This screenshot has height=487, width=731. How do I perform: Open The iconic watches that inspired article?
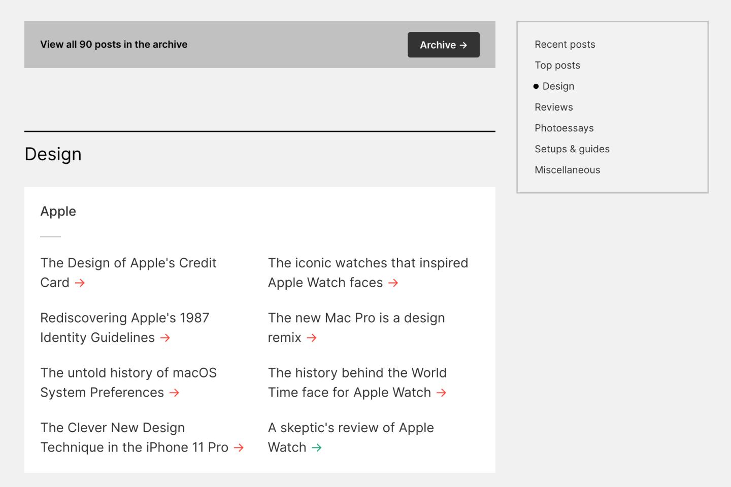click(368, 263)
